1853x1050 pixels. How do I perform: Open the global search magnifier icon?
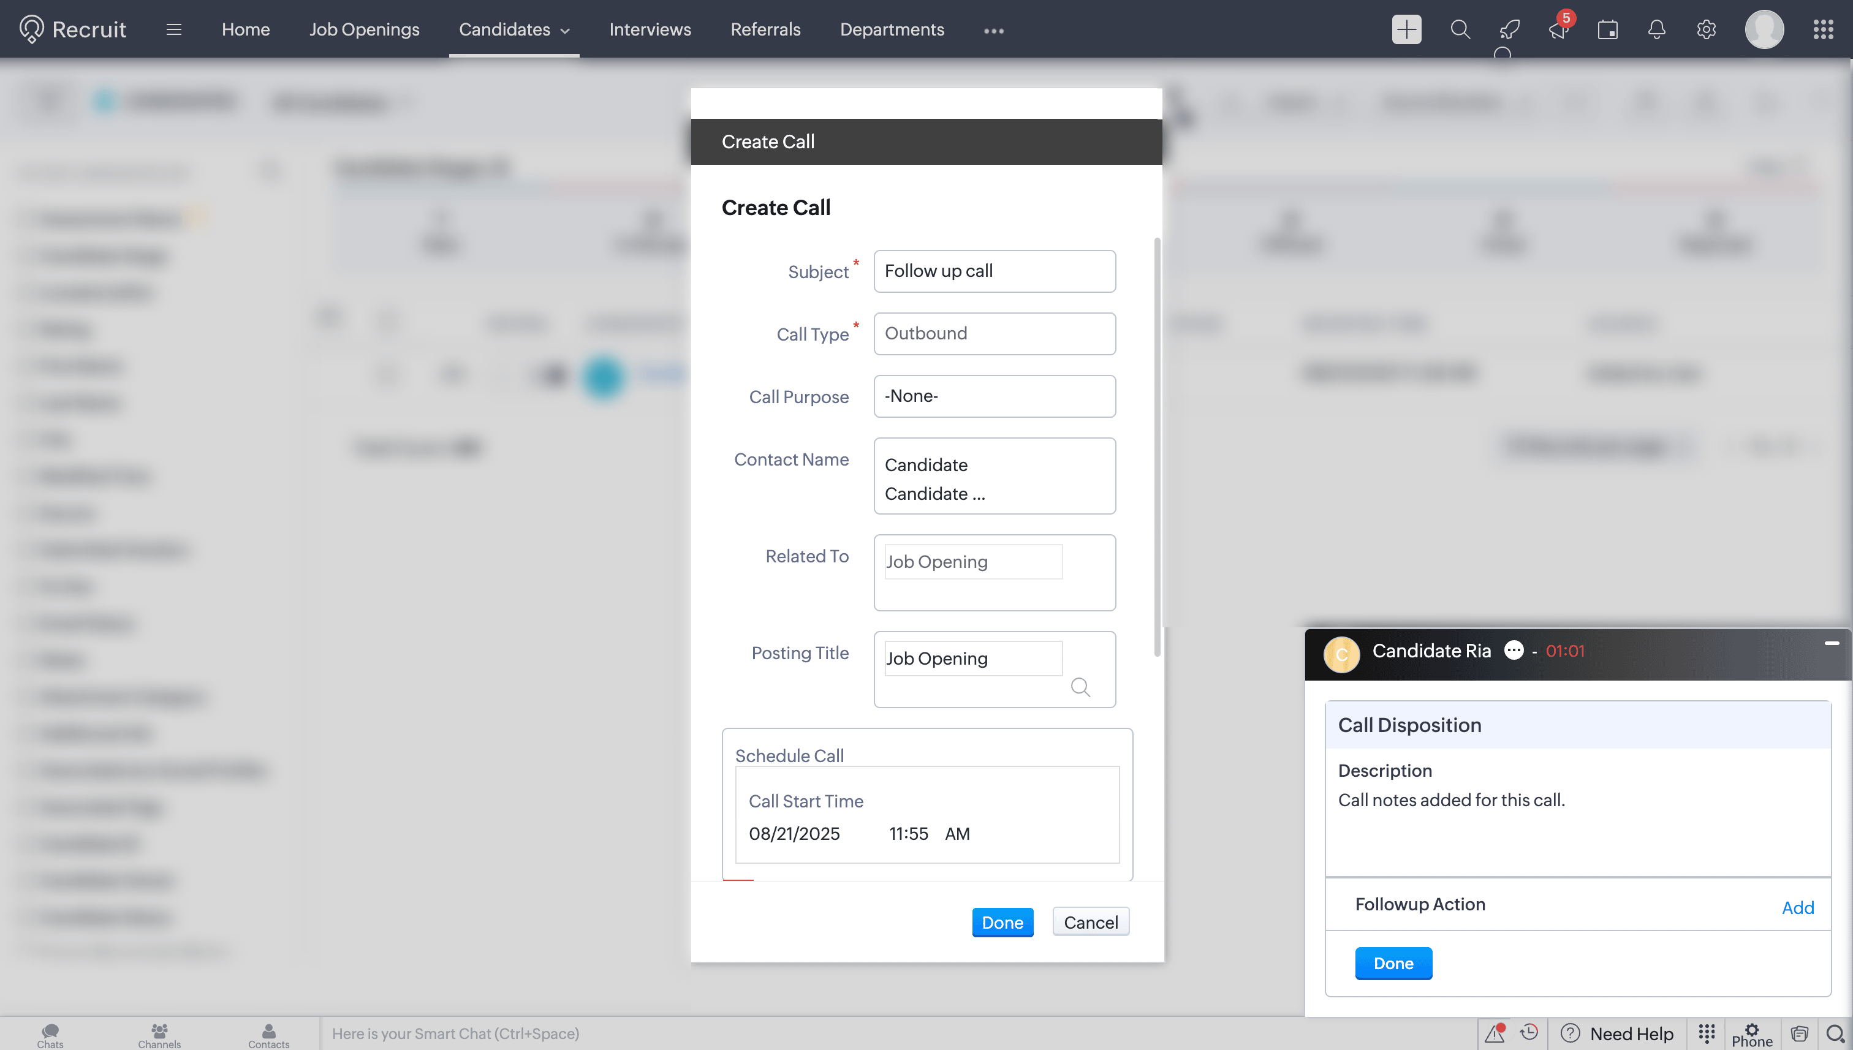pyautogui.click(x=1460, y=29)
